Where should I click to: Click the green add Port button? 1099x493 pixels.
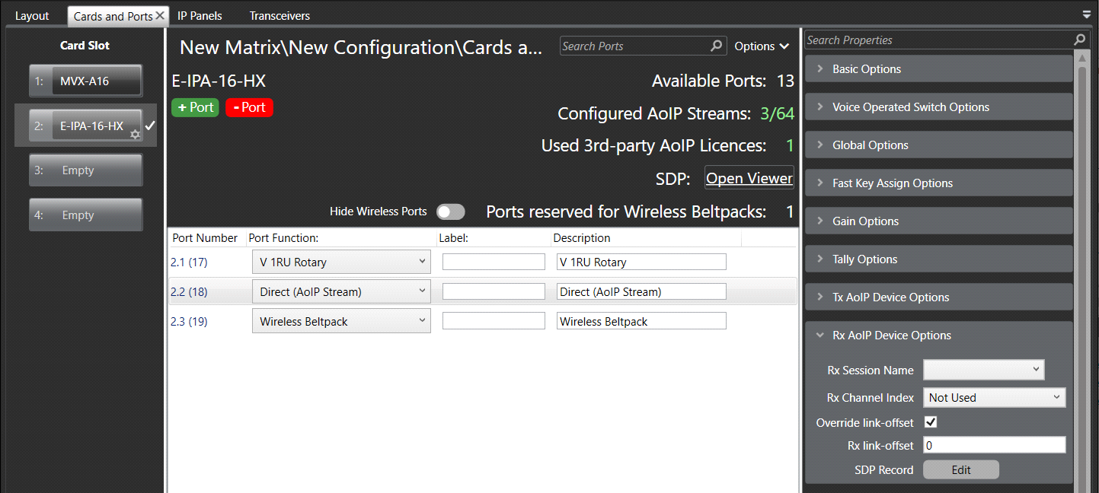pos(195,107)
